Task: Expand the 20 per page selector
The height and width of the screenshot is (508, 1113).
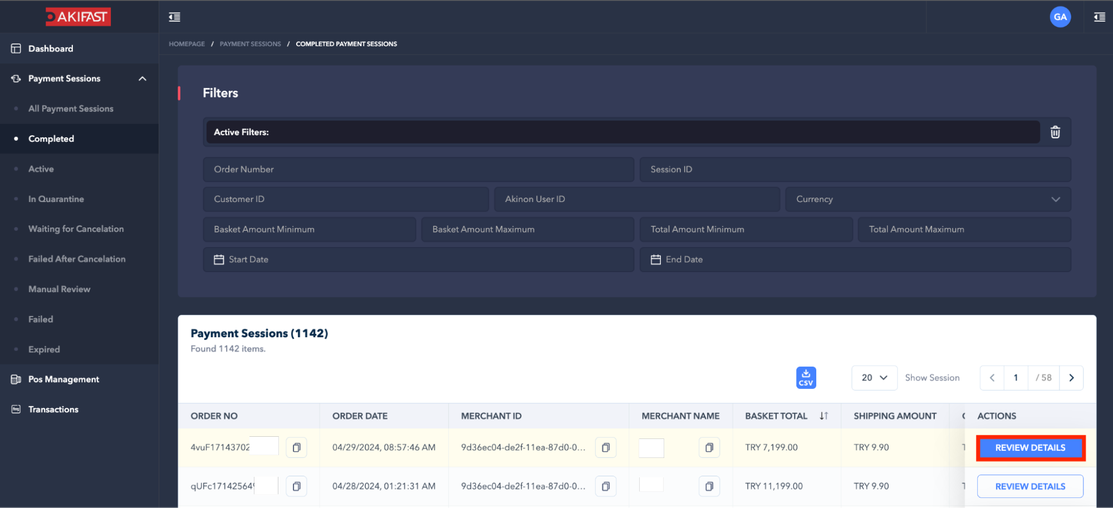Action: pos(874,378)
